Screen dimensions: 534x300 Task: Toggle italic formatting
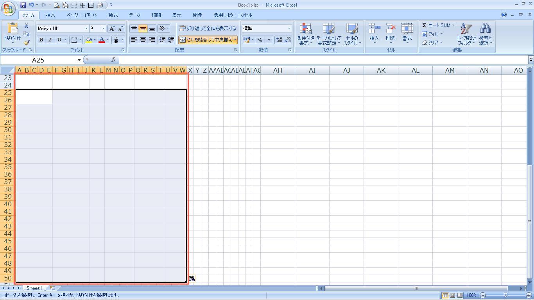(50, 40)
